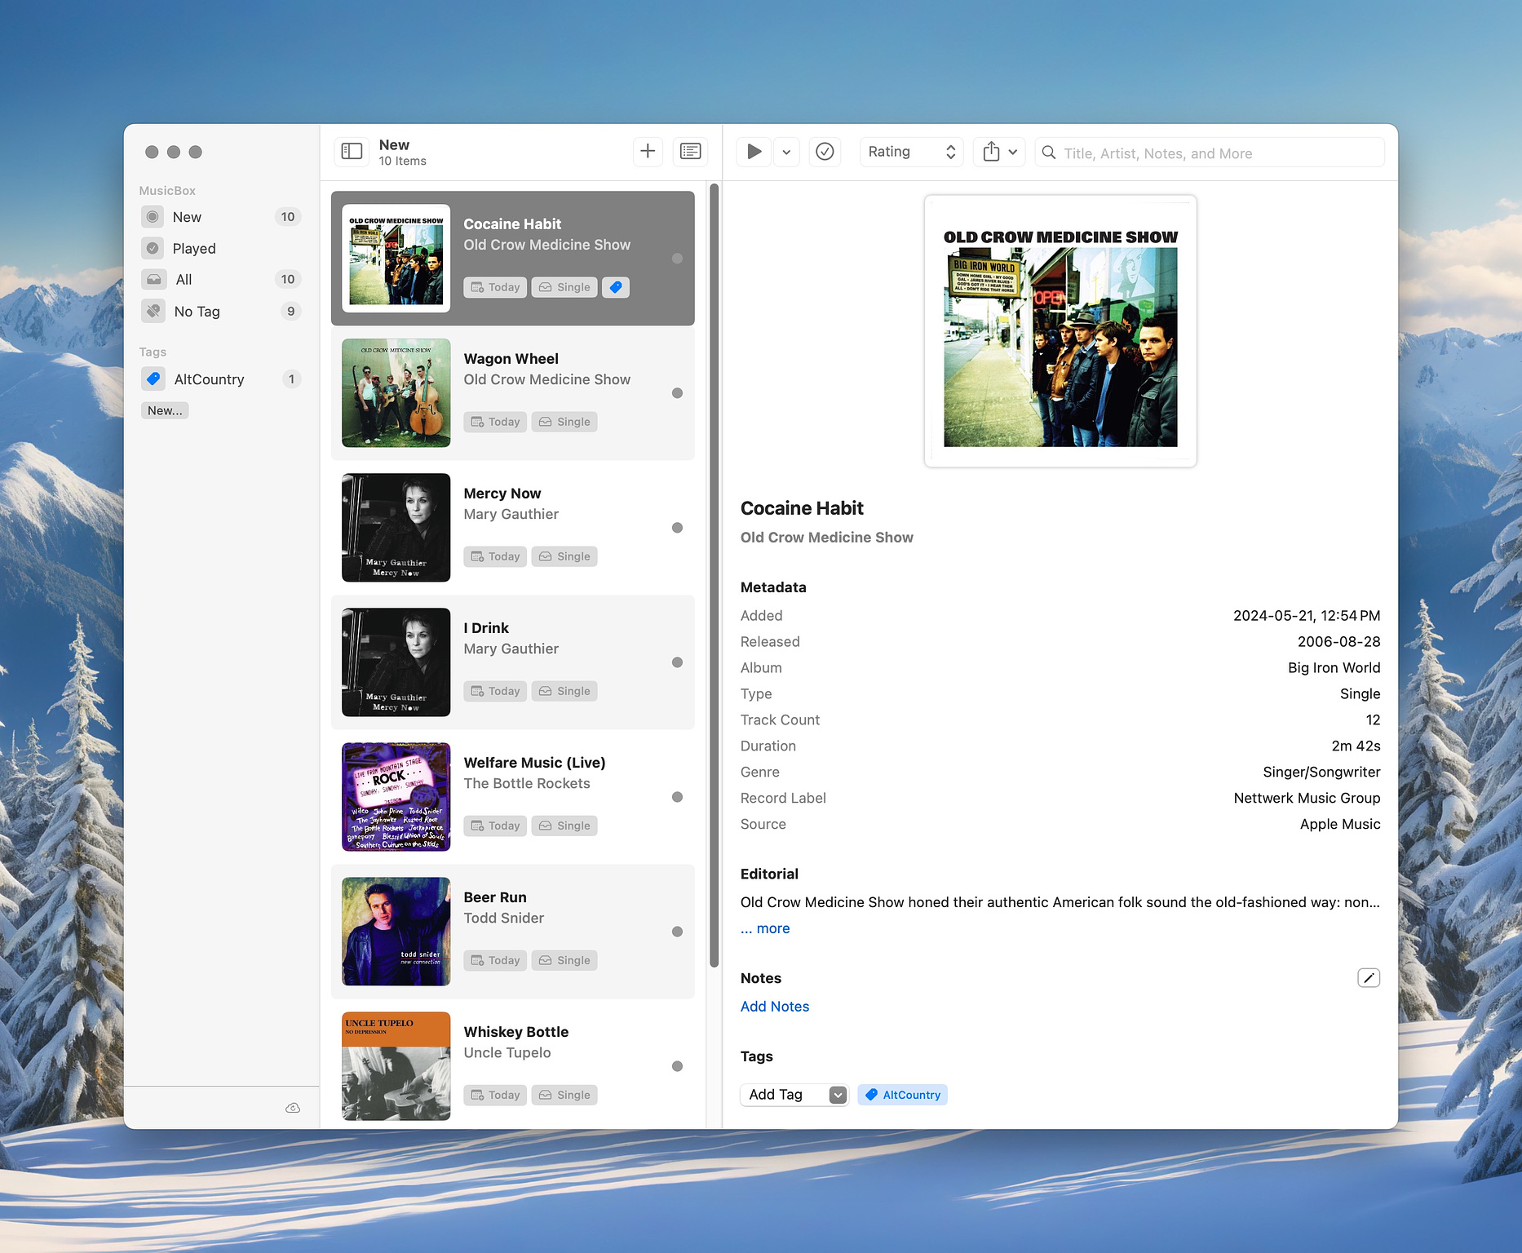Select the AltCountry tag in sidebar
The width and height of the screenshot is (1522, 1253).
pyautogui.click(x=221, y=379)
